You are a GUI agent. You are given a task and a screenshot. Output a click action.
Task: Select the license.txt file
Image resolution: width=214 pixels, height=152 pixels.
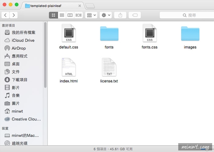point(109,67)
